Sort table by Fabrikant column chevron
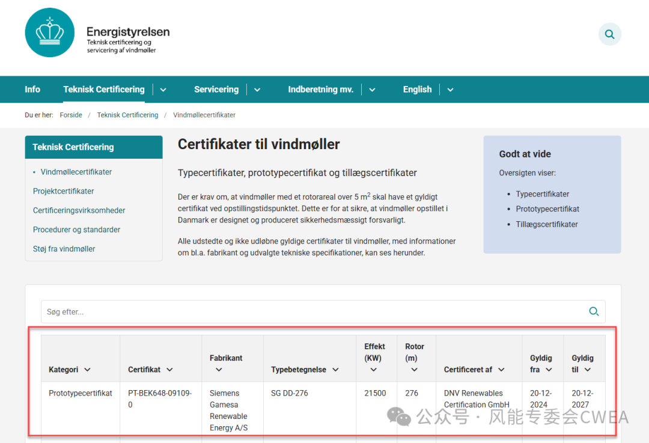The image size is (649, 443). pyautogui.click(x=219, y=370)
